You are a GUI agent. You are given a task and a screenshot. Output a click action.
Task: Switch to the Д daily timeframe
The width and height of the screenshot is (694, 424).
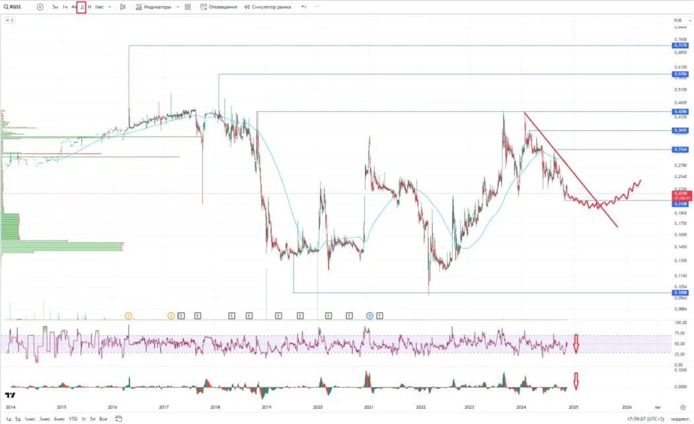coord(81,7)
